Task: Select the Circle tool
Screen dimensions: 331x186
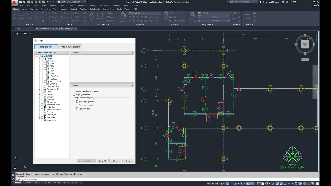Action: [30, 16]
